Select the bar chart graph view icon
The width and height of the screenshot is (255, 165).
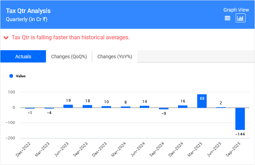[241, 18]
